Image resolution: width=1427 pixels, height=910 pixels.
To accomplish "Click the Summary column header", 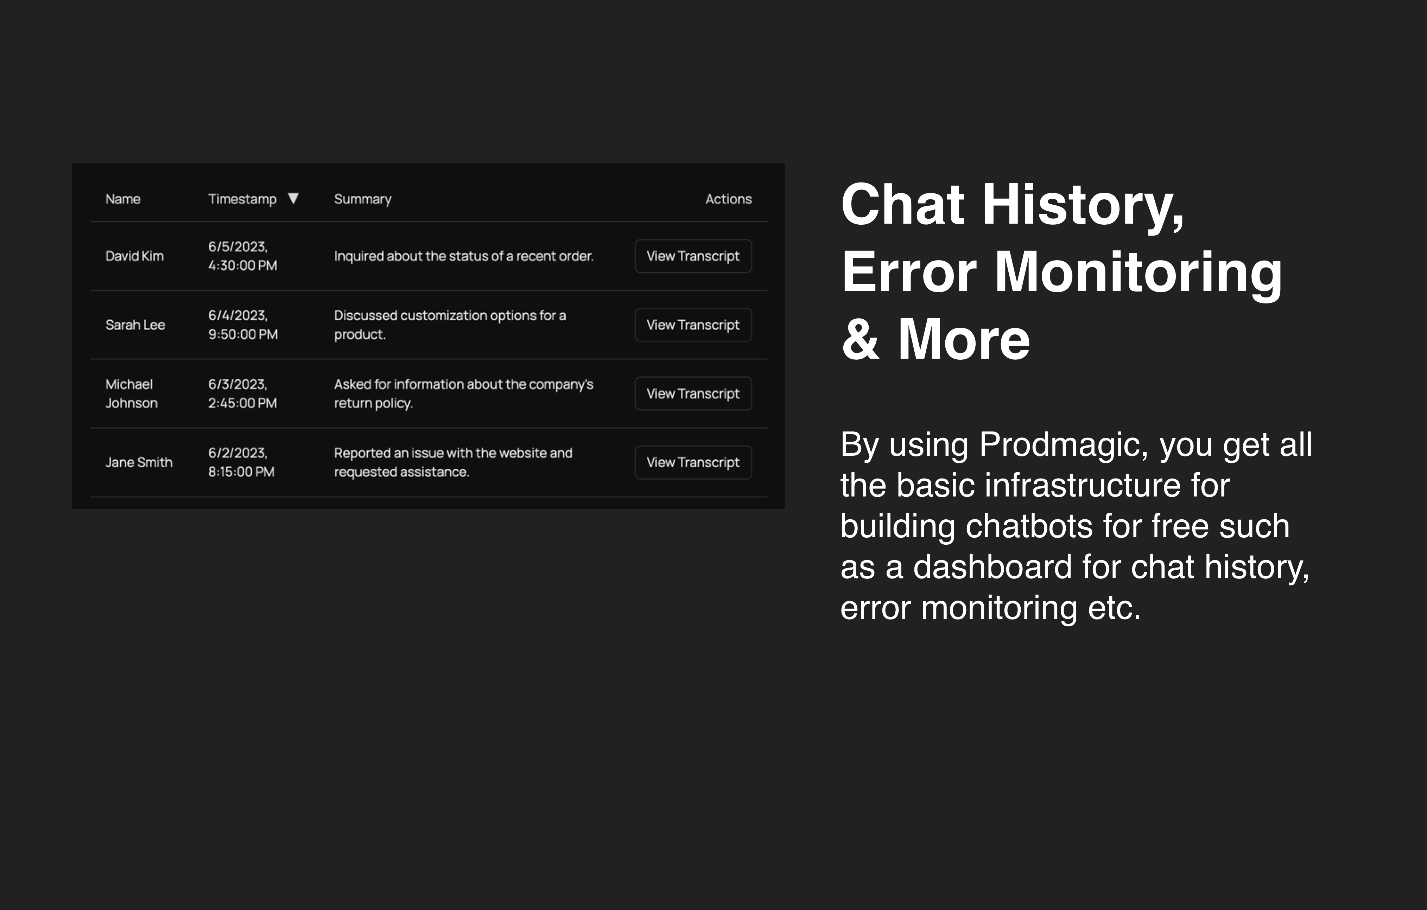I will tap(363, 199).
